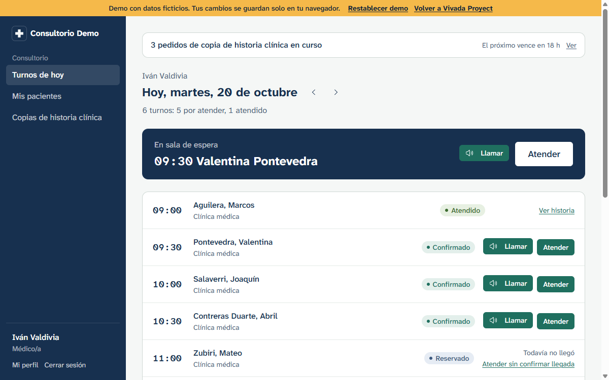Image resolution: width=609 pixels, height=380 pixels.
Task: Click Atender for Contreras Duarte, Abril
Action: point(556,321)
